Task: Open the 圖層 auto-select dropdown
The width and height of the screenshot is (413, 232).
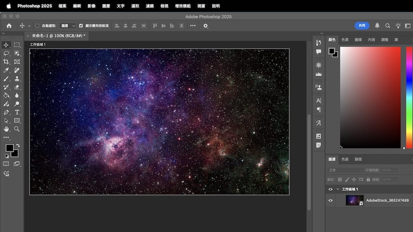Action: (68, 26)
